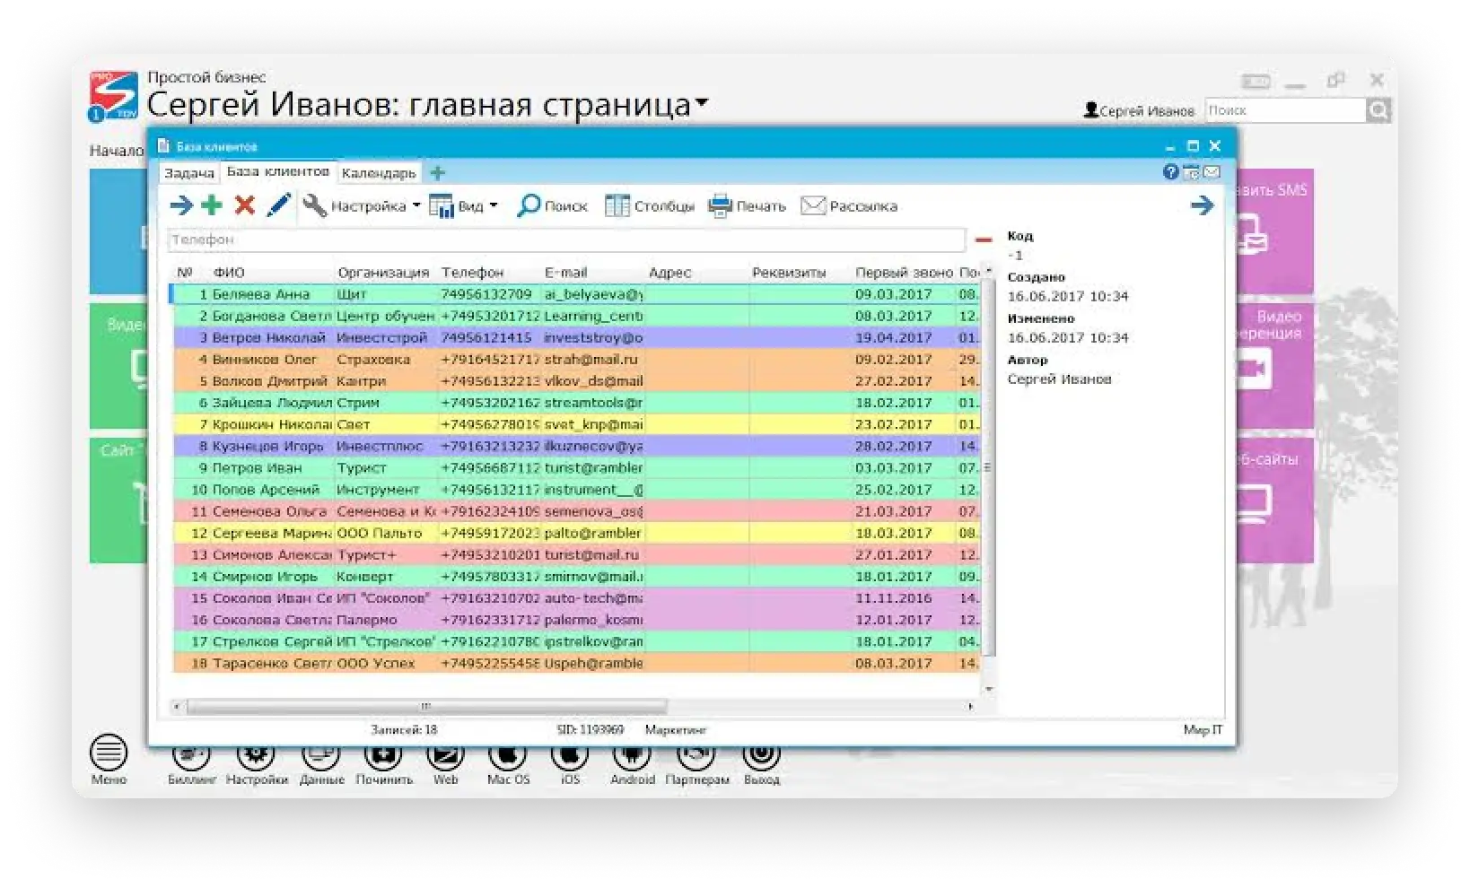Click the main search magnifier button

coord(1378,110)
